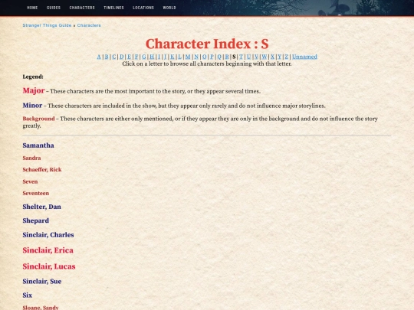Screen dimensions: 414x310
Task: Browse characters starting with letter W
Action: coord(264,57)
